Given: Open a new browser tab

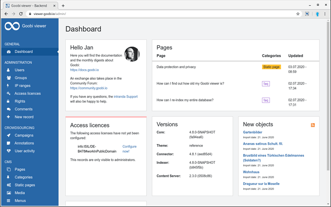Looking at the screenshot, I should point(63,6).
